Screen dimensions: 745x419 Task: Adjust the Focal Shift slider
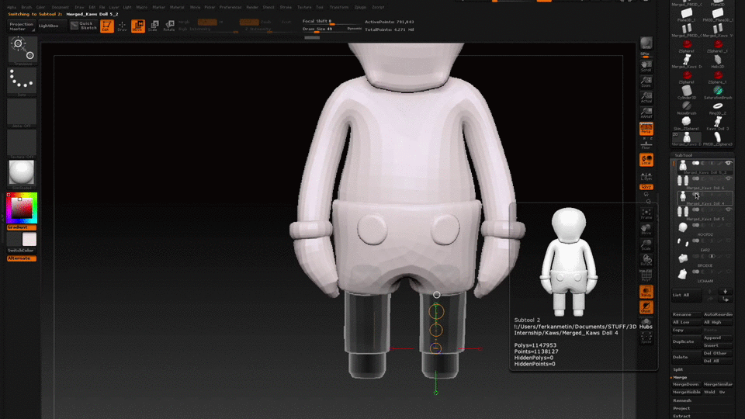point(331,22)
